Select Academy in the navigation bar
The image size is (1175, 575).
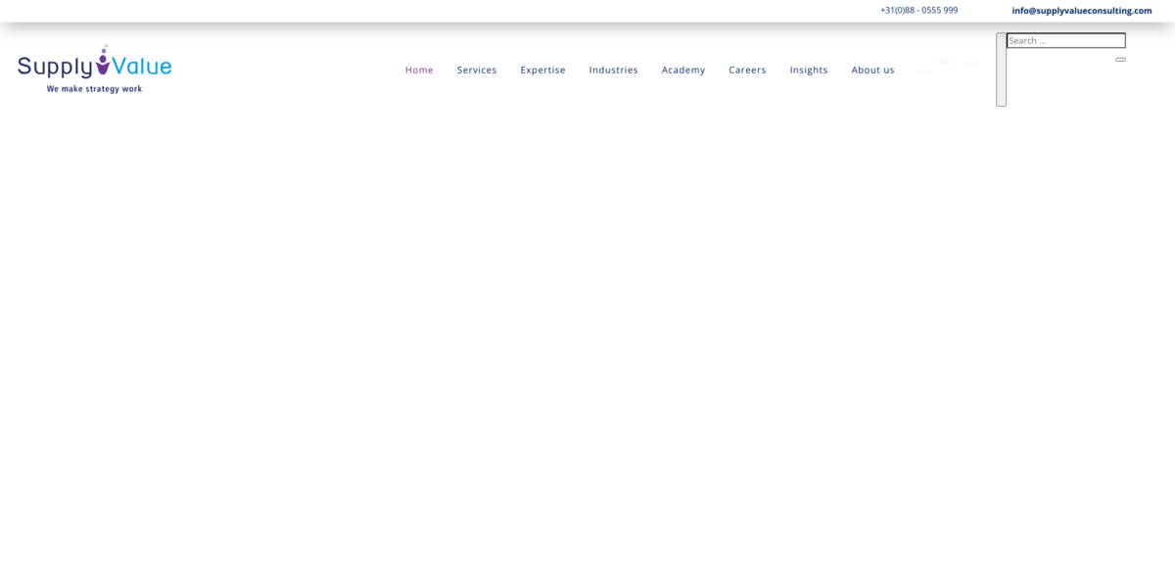[x=682, y=70]
